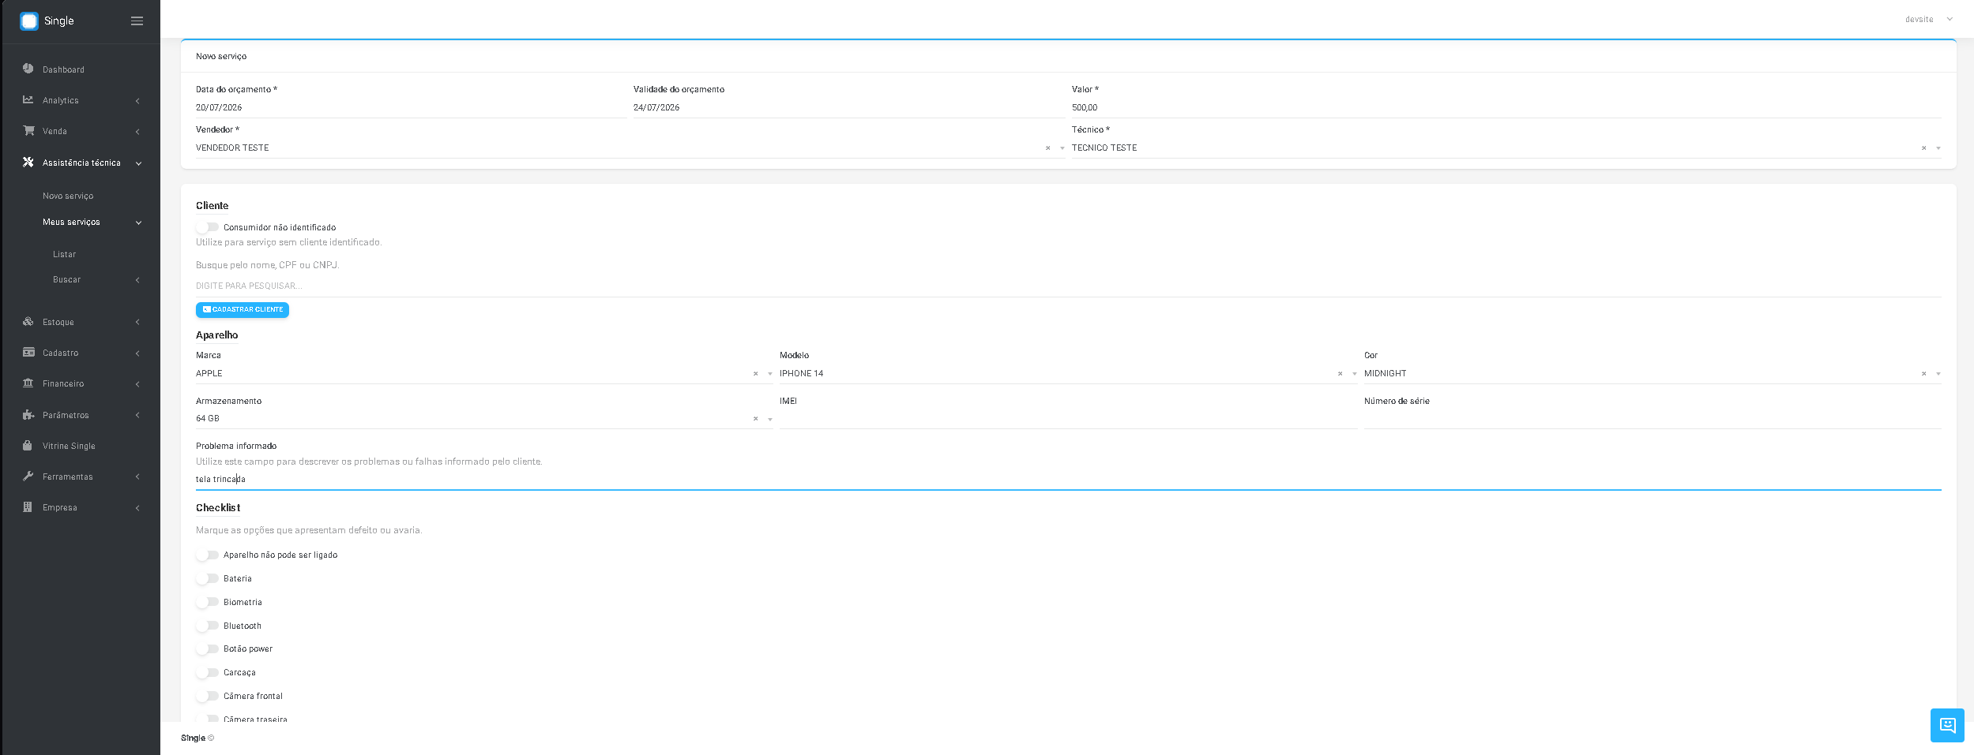Toggle the Bluetooth checklist switch
Image resolution: width=1974 pixels, height=755 pixels.
[x=208, y=626]
